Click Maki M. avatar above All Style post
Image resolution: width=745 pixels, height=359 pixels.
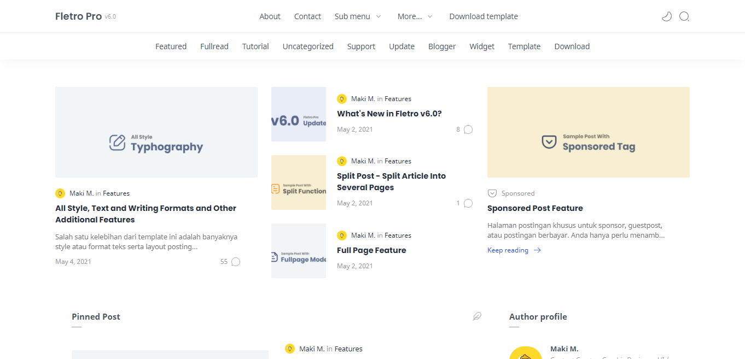pos(60,193)
